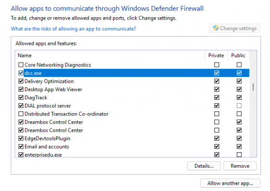Viewport: 270px width, 191px height.
Task: Uncheck Delivery Optimization name checkbox
Action: click(x=21, y=81)
